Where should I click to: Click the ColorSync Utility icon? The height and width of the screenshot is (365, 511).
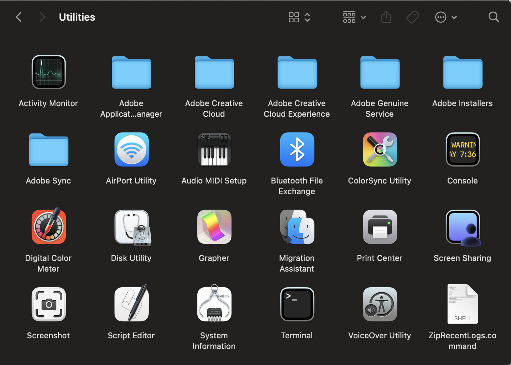click(380, 149)
